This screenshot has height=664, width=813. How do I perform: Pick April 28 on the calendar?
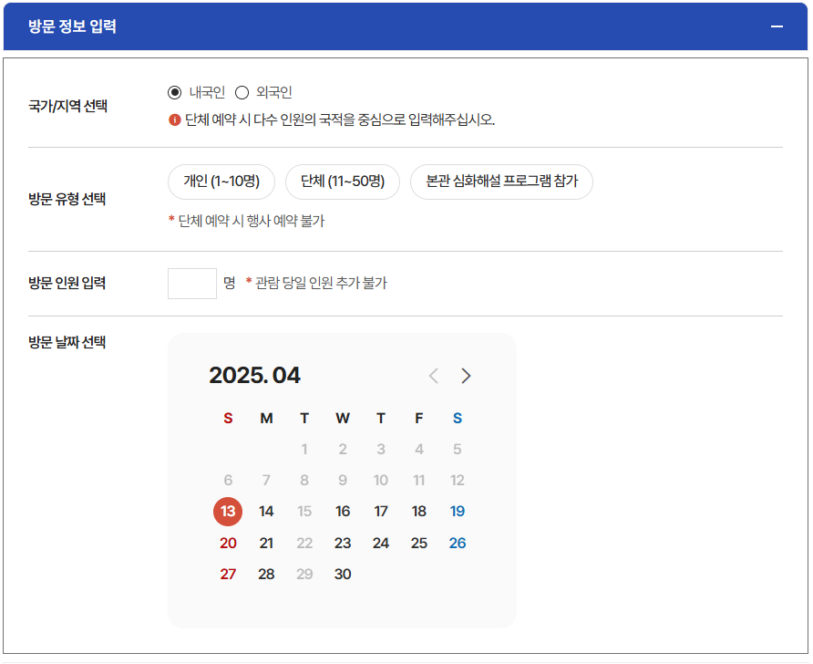point(266,575)
